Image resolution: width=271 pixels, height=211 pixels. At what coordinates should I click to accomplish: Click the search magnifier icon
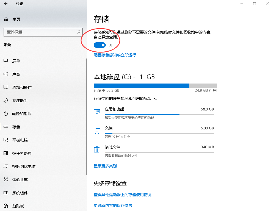tap(79, 32)
